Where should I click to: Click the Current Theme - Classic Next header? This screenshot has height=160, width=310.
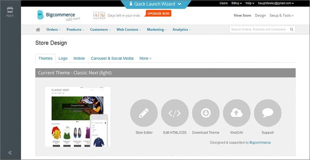coord(165,73)
